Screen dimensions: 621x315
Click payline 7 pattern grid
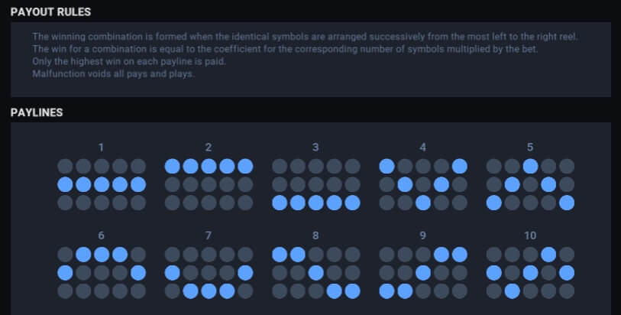209,273
